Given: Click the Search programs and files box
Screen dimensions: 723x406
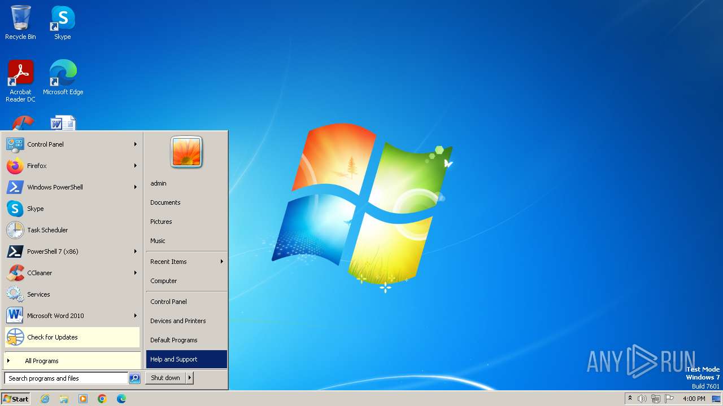Looking at the screenshot, I should pos(66,378).
